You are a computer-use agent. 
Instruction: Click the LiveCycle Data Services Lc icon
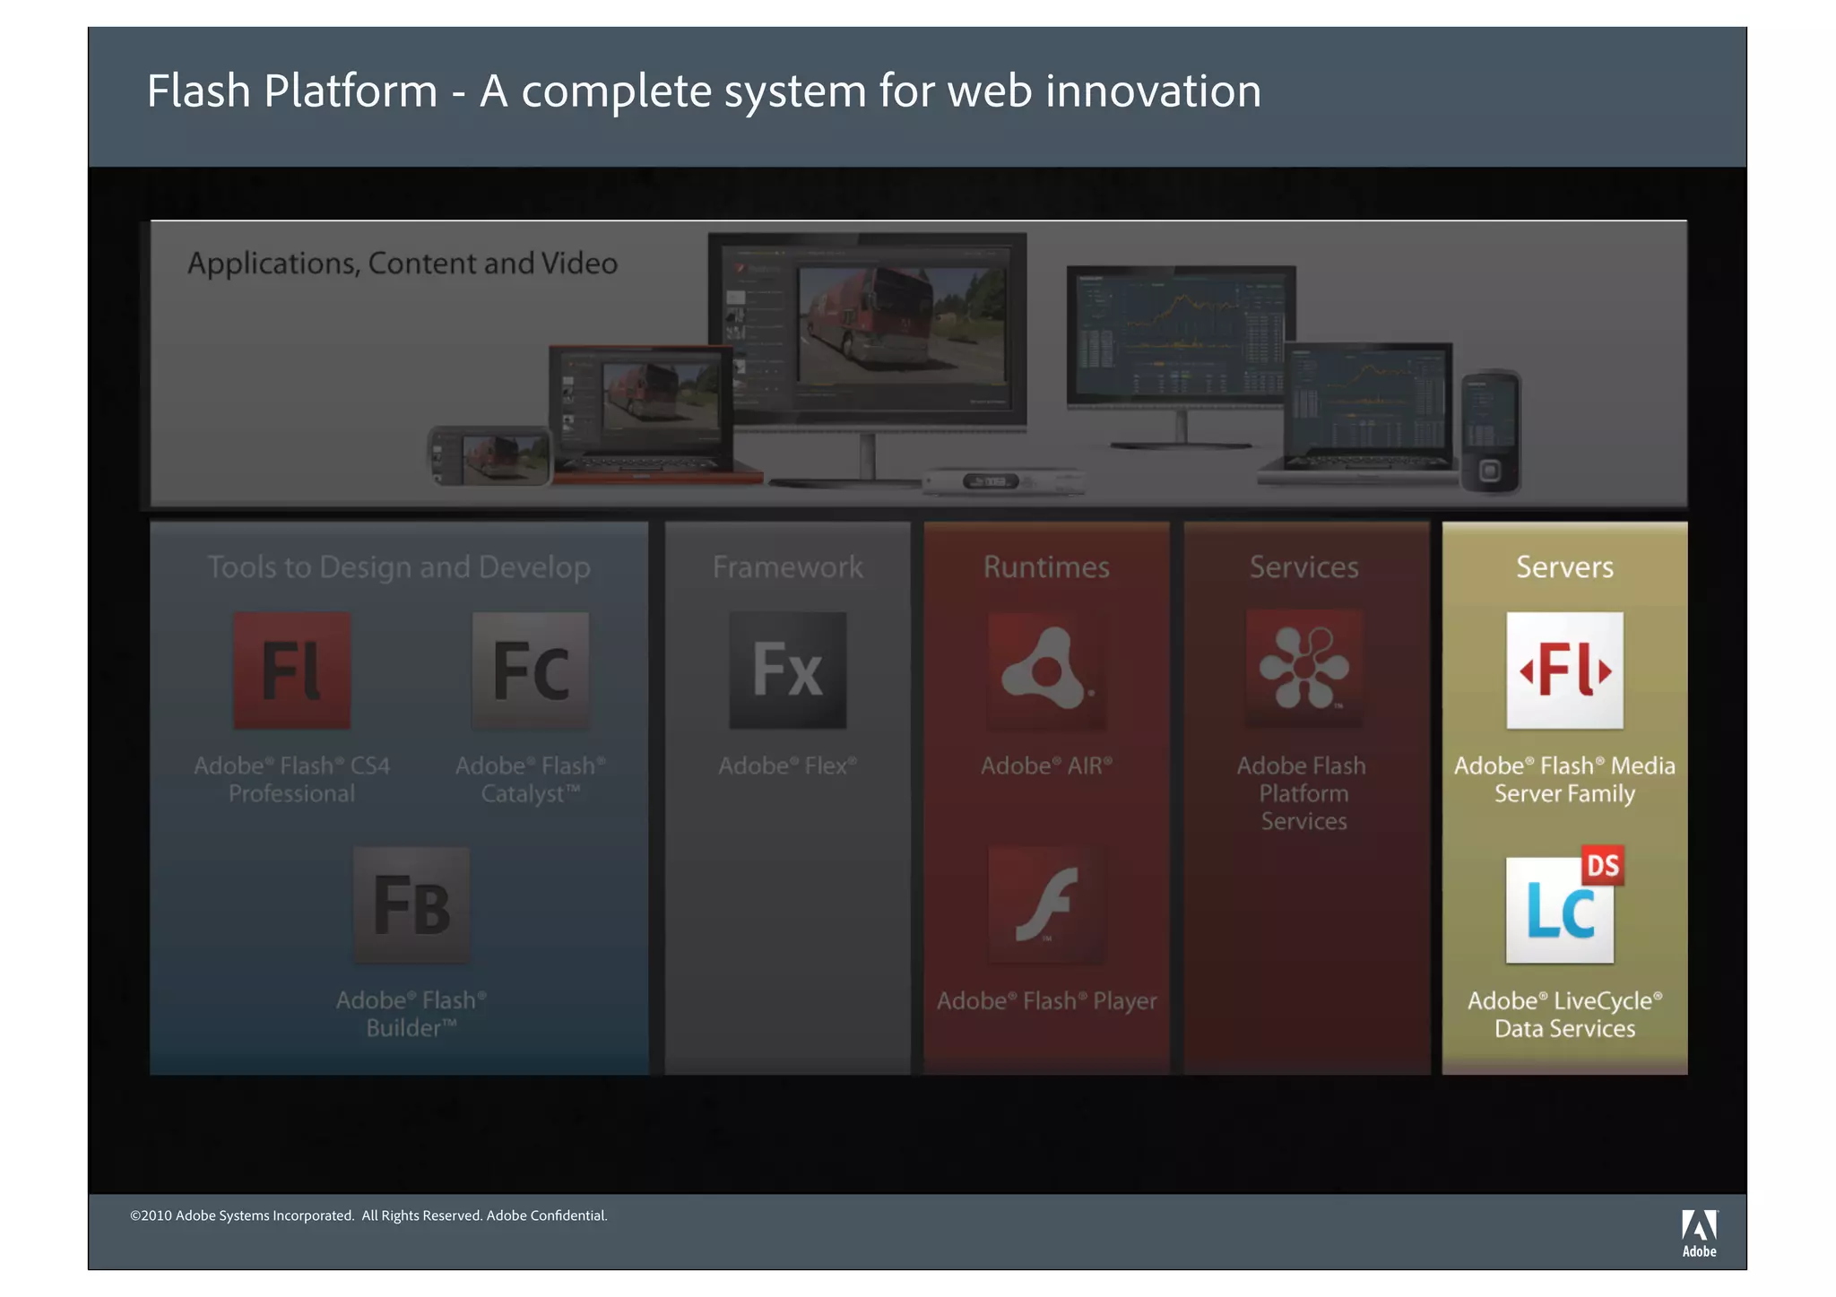(x=1562, y=908)
